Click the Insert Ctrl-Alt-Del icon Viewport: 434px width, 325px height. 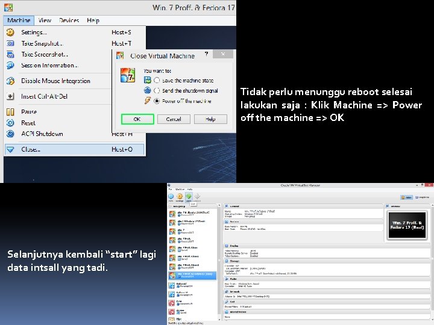[x=10, y=96]
